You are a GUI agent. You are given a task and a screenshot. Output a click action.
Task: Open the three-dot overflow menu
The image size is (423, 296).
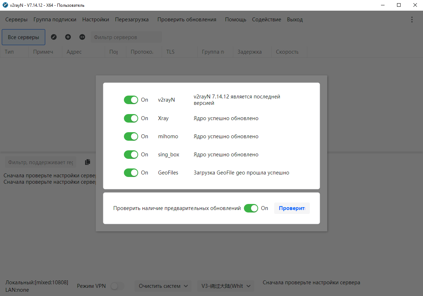pos(412,20)
